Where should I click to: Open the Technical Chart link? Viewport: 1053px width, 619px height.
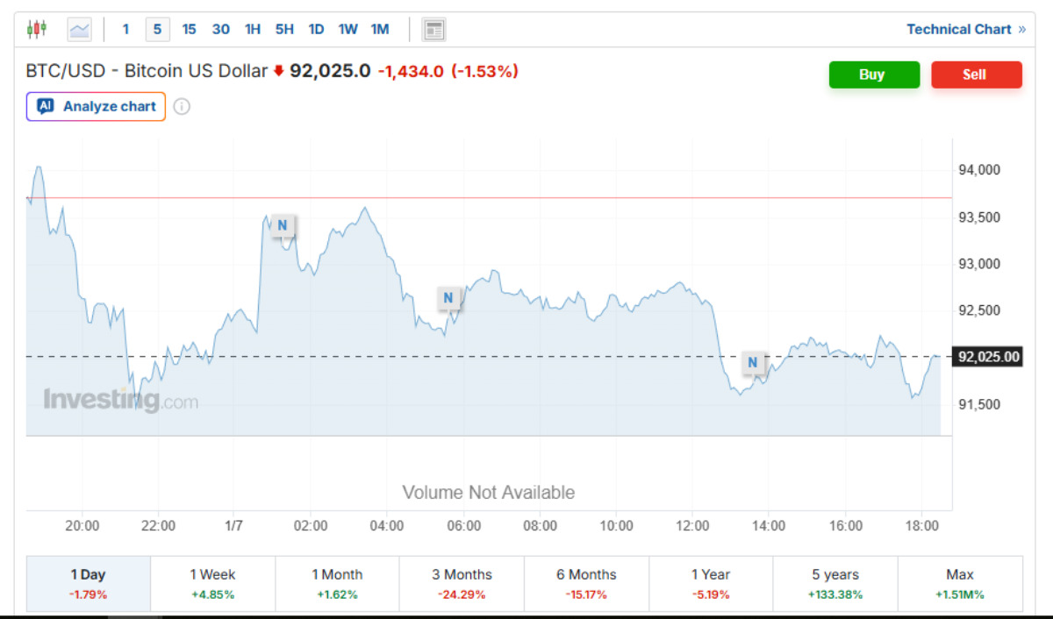[x=958, y=30]
